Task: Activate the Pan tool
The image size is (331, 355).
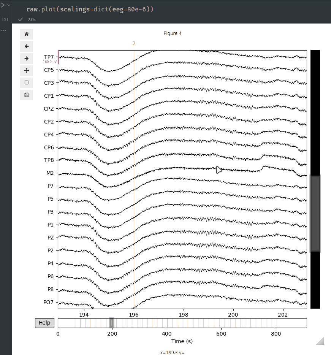Action: (26, 70)
